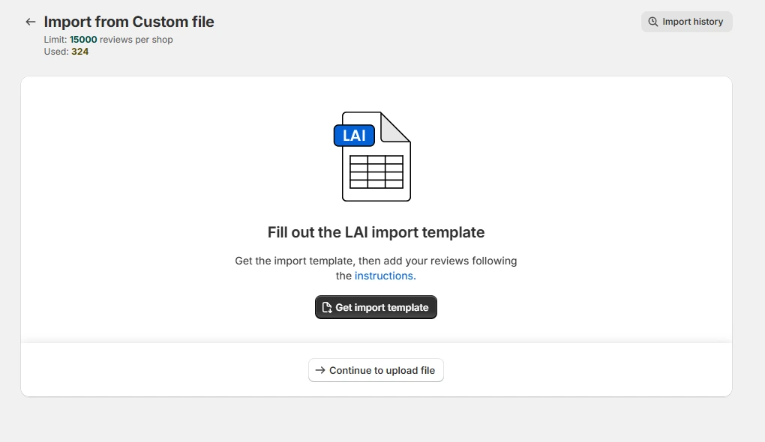This screenshot has width=765, height=442.
Task: Click the magnifier icon in Import history
Action: pos(652,22)
